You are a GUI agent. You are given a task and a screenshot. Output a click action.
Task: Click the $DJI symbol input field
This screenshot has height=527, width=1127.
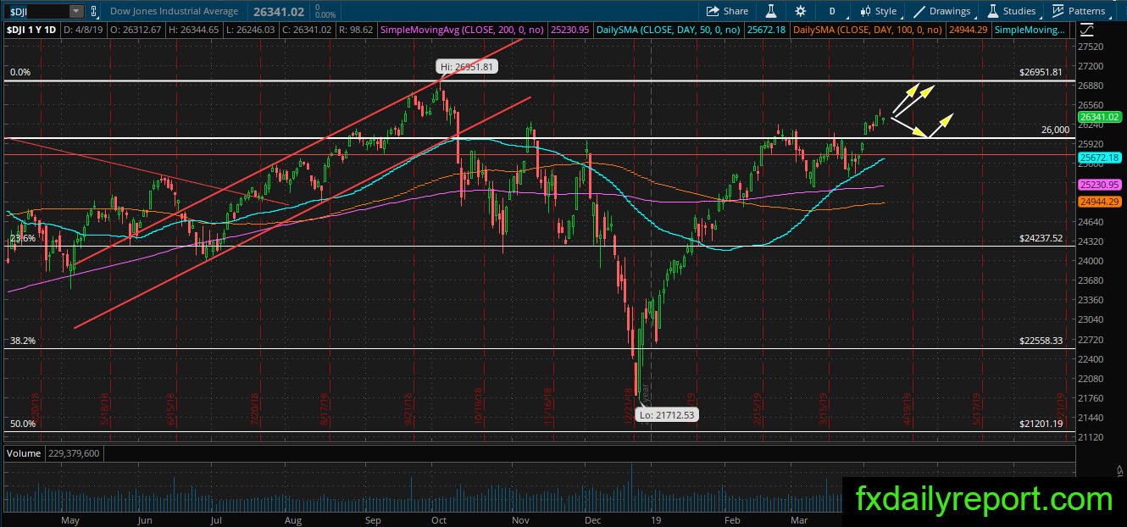(x=36, y=11)
